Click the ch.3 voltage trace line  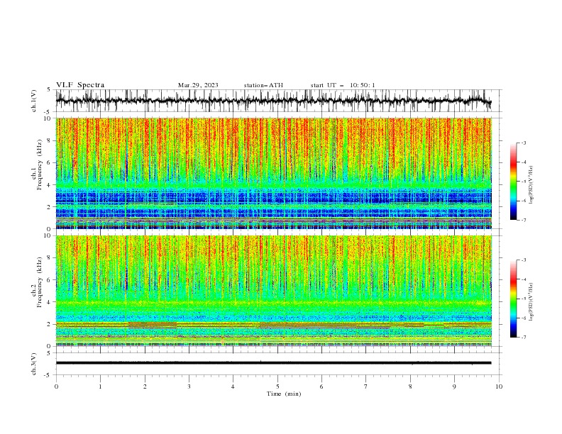273,363
